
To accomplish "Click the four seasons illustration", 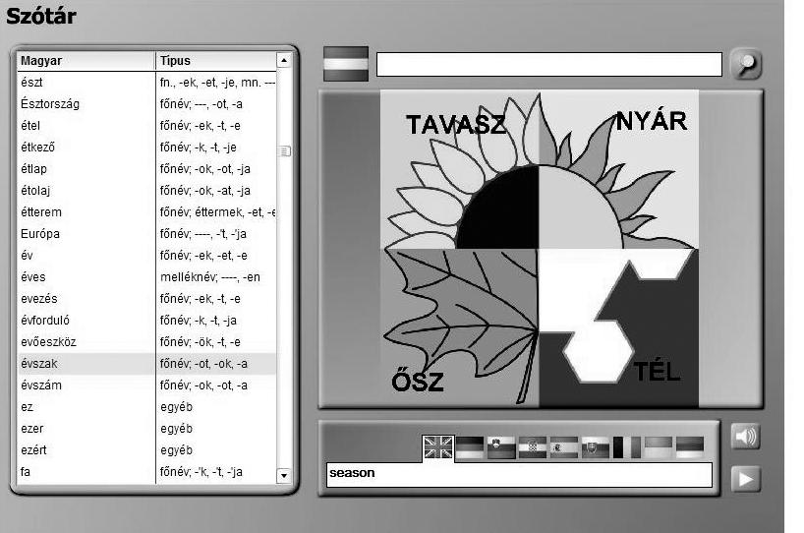I will [540, 249].
